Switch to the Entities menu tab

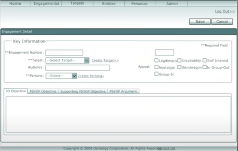pos(109,3)
